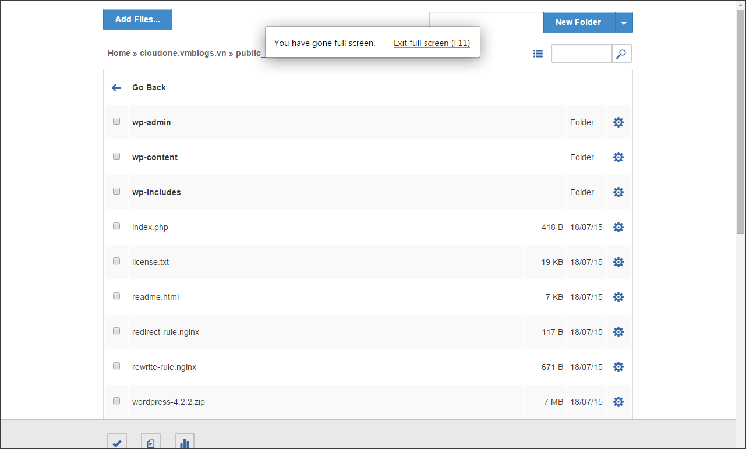
Task: Click the file search input field
Action: (x=581, y=54)
